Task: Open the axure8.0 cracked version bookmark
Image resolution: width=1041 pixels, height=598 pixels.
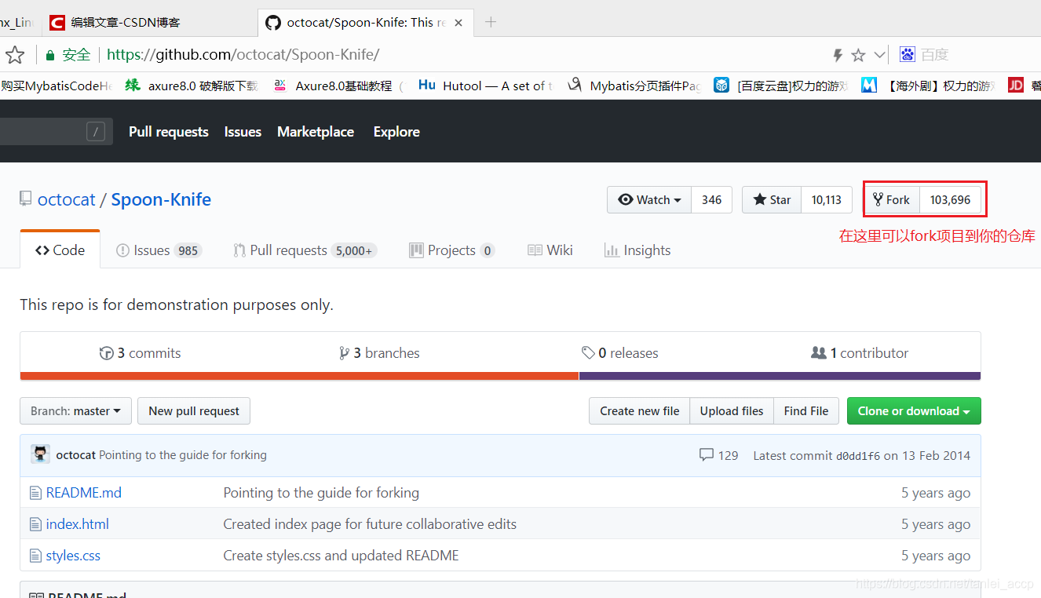Action: [x=192, y=86]
